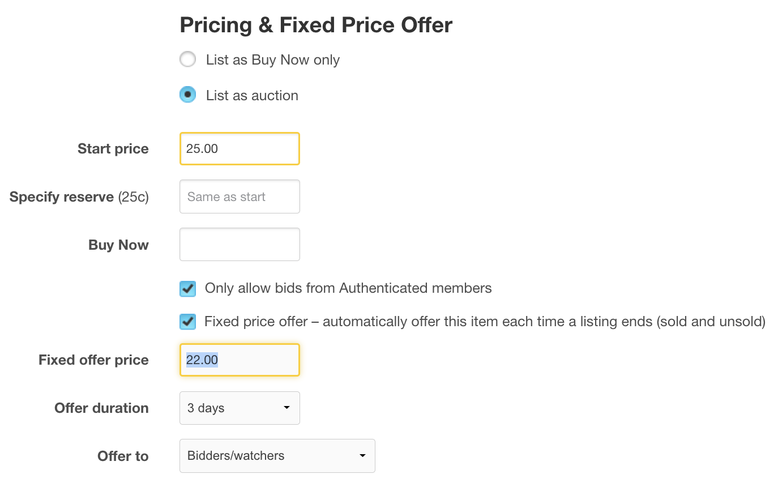Click the Specify reserve input box

coord(240,197)
